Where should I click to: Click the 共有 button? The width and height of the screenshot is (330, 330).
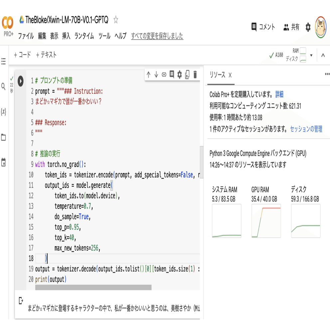click(292, 27)
